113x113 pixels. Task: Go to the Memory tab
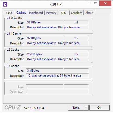[51, 13]
